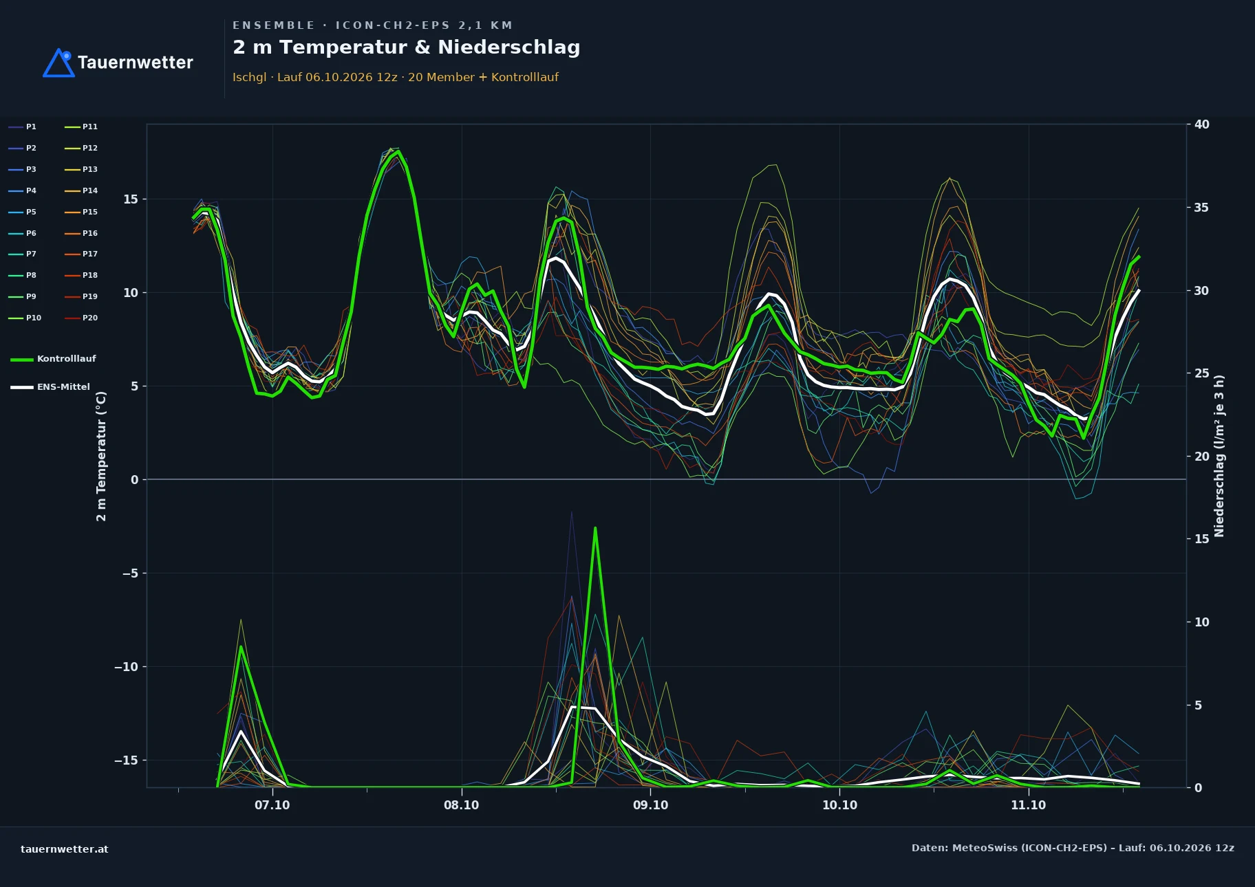Click the 'Ischgl · Lauf 06.10.2026 12z' subtitle
The image size is (1255, 887).
pyautogui.click(x=396, y=77)
